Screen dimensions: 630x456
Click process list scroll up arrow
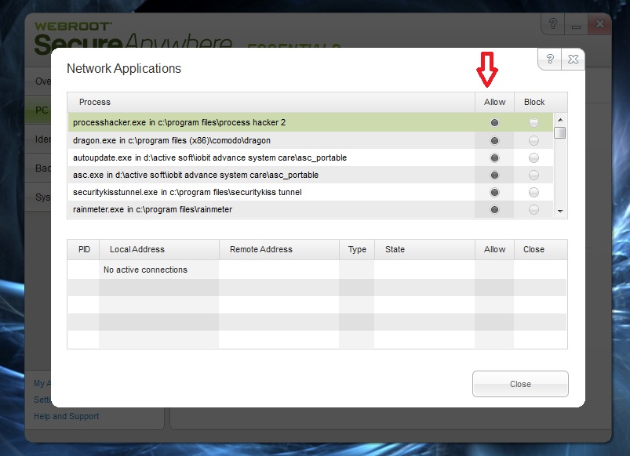560,120
